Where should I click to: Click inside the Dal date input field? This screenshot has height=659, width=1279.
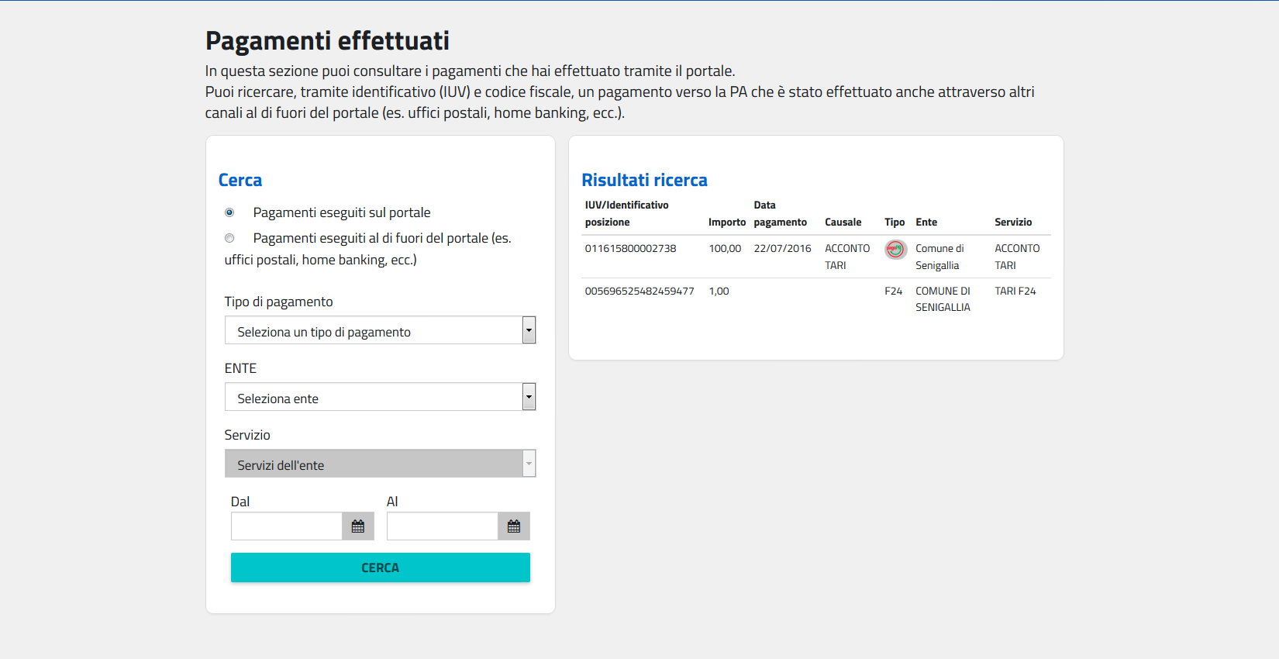[286, 526]
